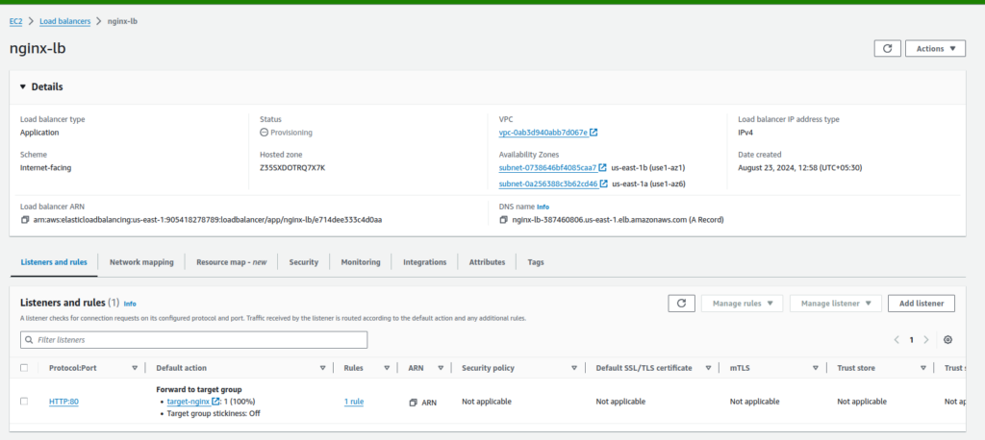985x440 pixels.
Task: Copy the listener ARN icon in table row
Action: (413, 402)
